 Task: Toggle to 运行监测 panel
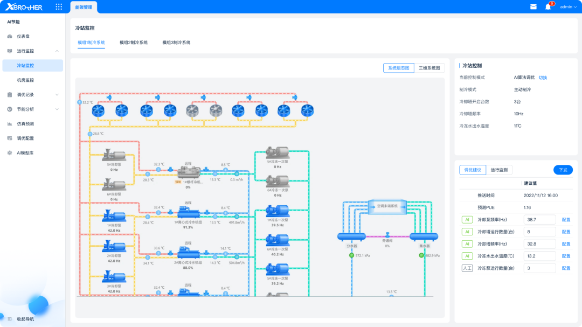(x=499, y=170)
